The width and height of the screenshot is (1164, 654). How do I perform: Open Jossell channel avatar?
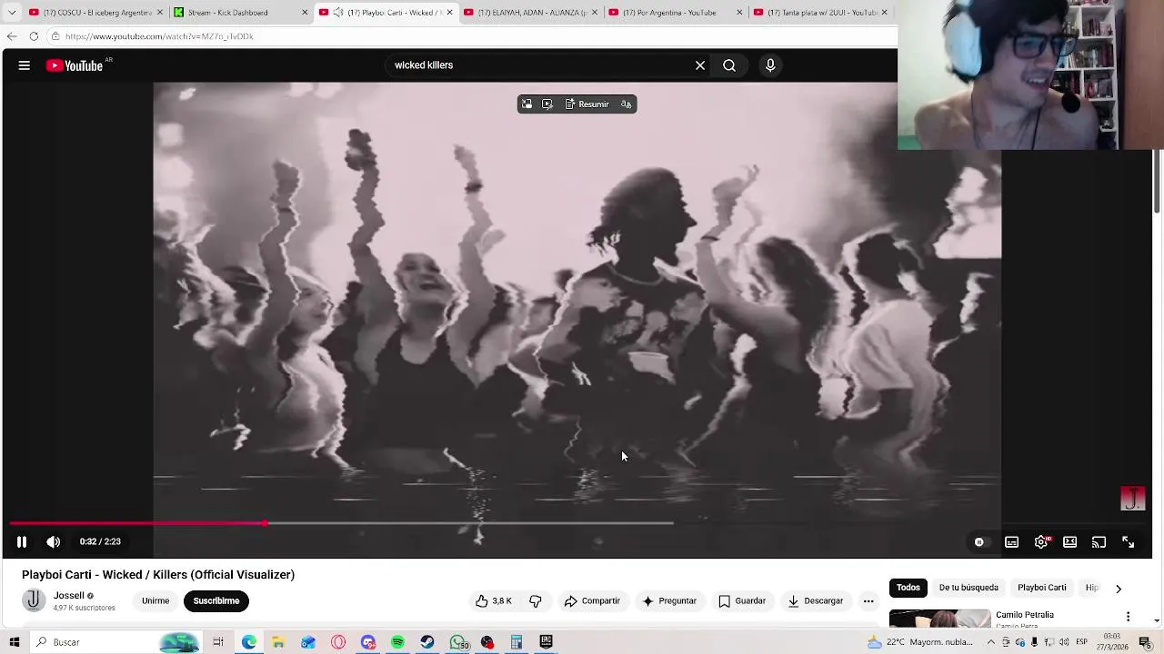point(34,600)
